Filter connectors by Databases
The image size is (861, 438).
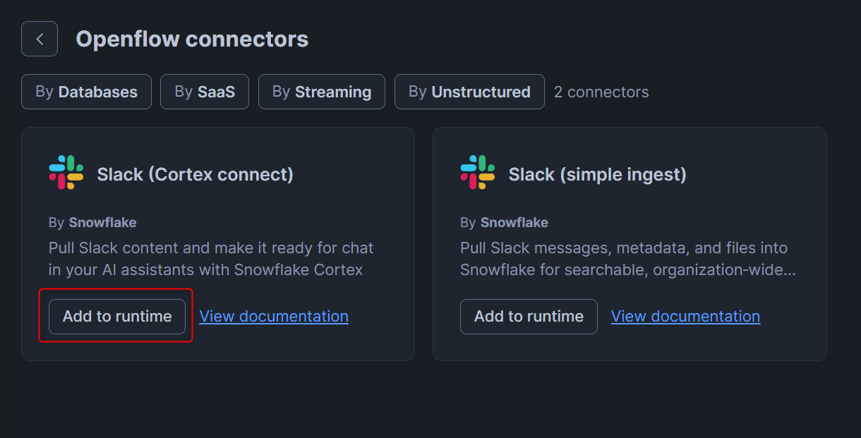tap(86, 92)
